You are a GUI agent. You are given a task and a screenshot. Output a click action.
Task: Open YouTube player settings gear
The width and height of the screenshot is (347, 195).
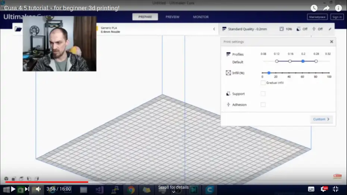point(323,189)
